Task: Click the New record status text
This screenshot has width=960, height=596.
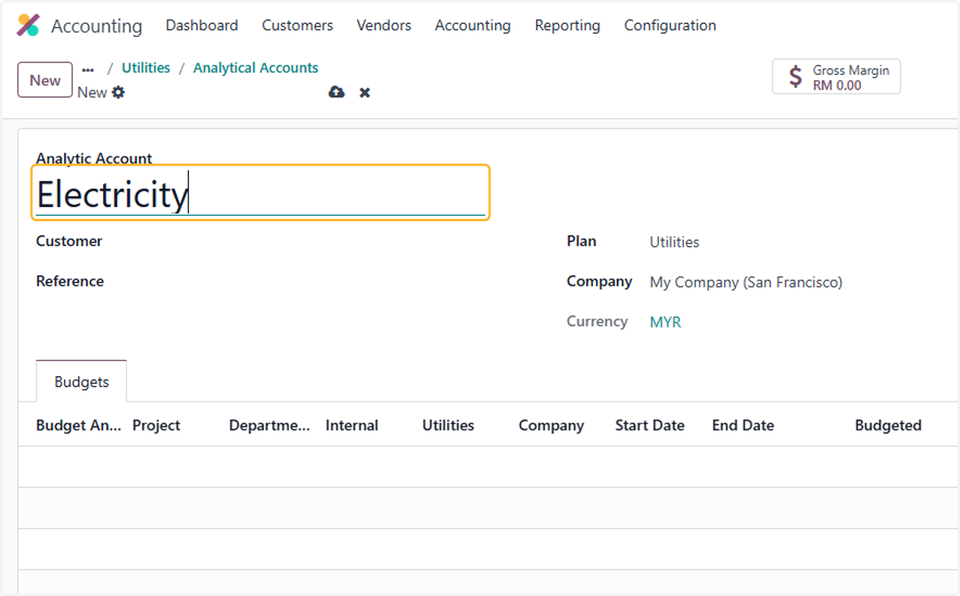Action: [x=92, y=93]
